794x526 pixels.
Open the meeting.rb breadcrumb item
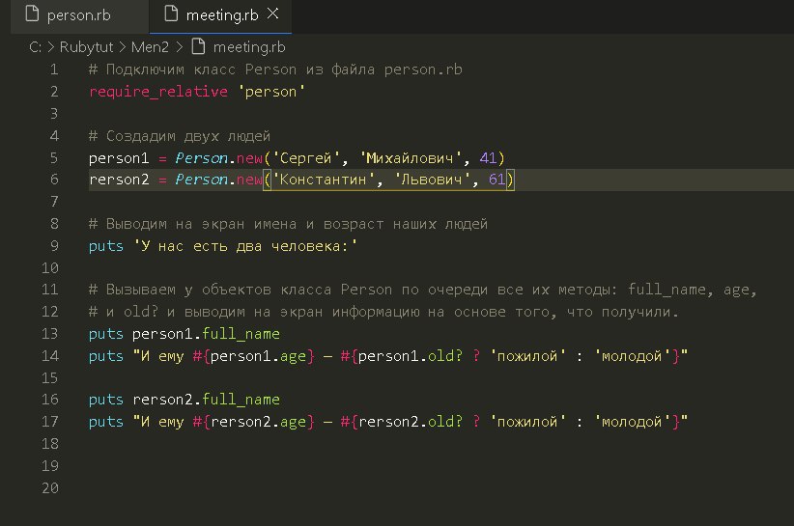[249, 47]
